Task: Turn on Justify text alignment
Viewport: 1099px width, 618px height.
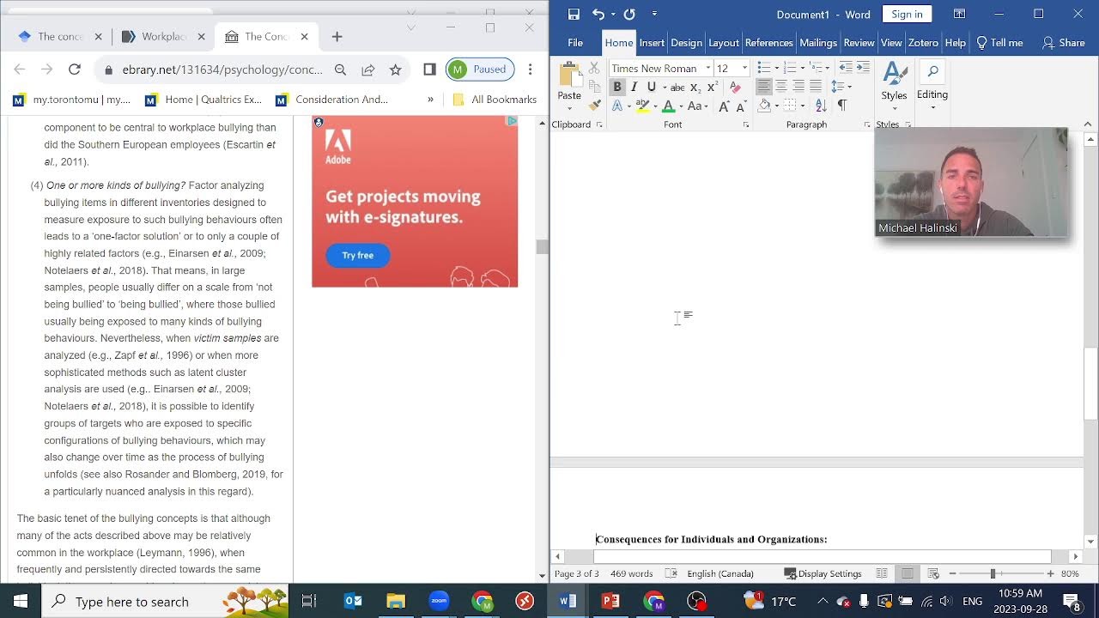Action: pyautogui.click(x=816, y=87)
